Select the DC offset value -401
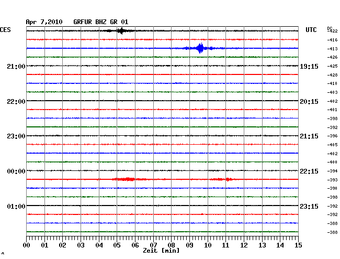This screenshot has width=340, height=259. point(332,110)
